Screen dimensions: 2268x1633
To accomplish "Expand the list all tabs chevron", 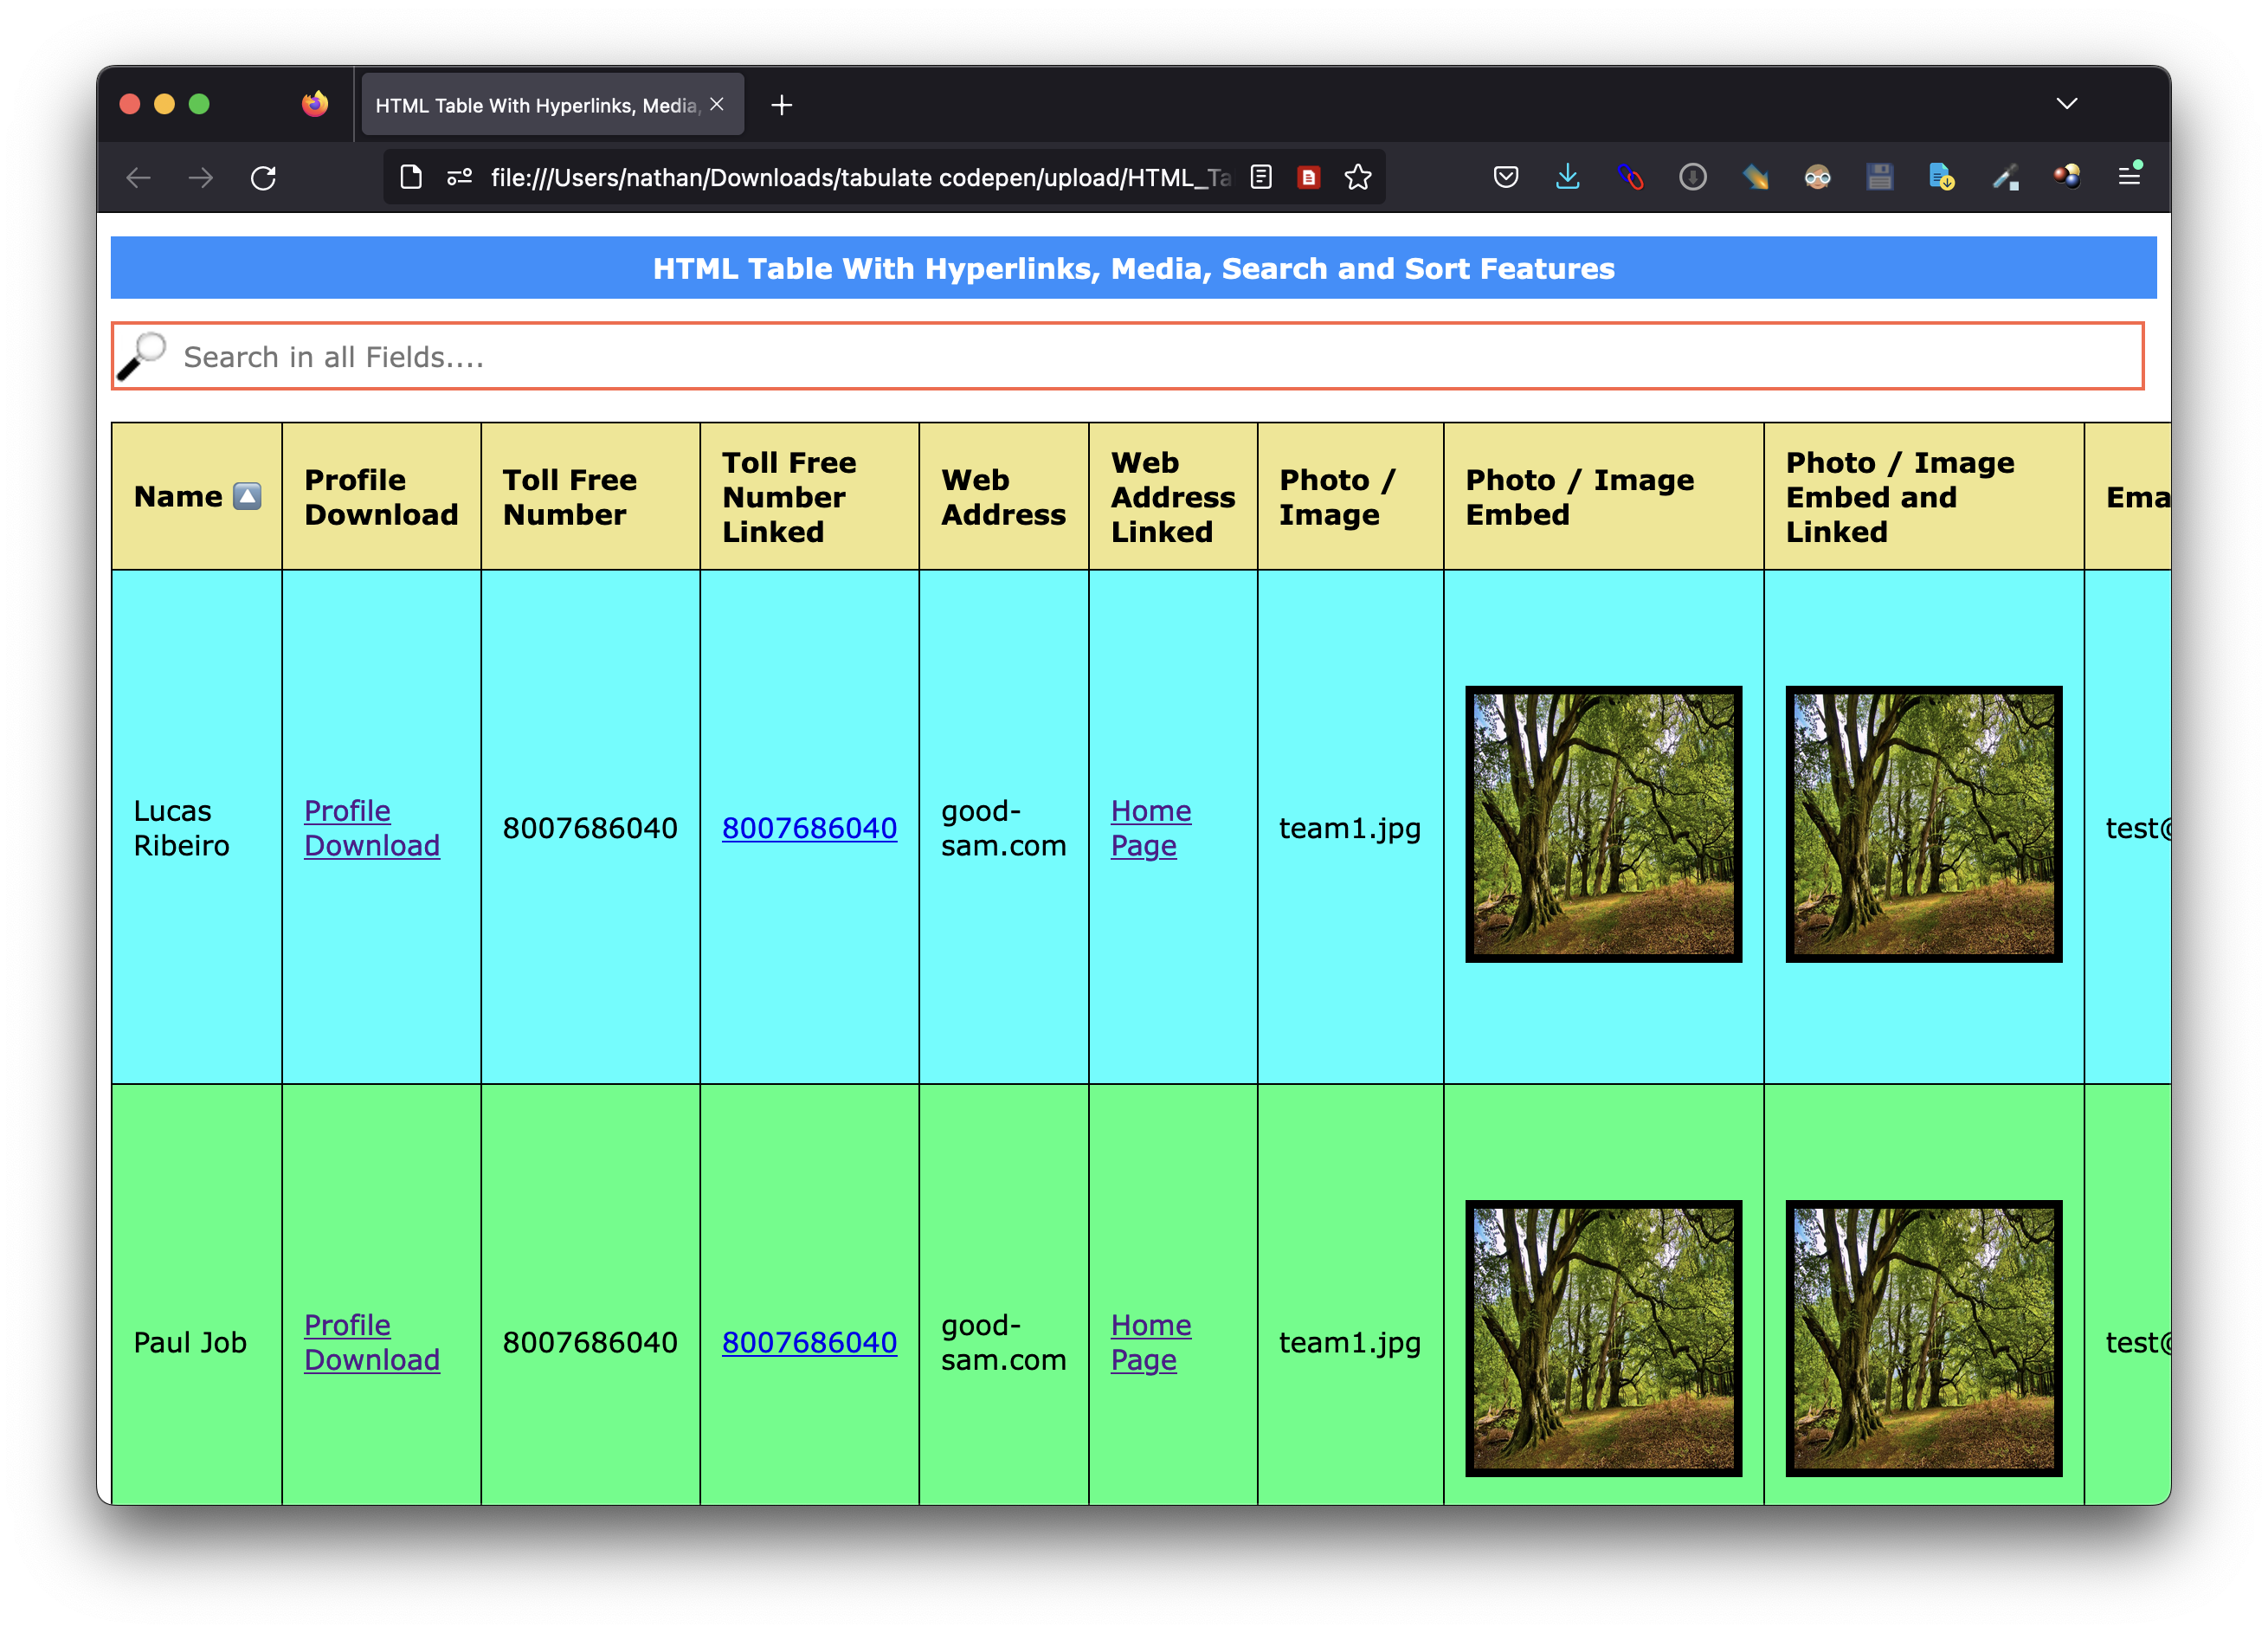I will click(x=2066, y=104).
